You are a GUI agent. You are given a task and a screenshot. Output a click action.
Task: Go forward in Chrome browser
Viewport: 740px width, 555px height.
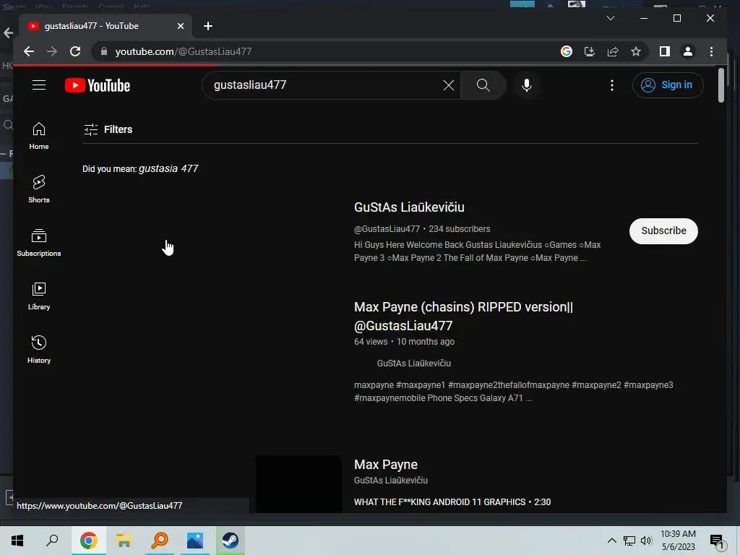[52, 51]
